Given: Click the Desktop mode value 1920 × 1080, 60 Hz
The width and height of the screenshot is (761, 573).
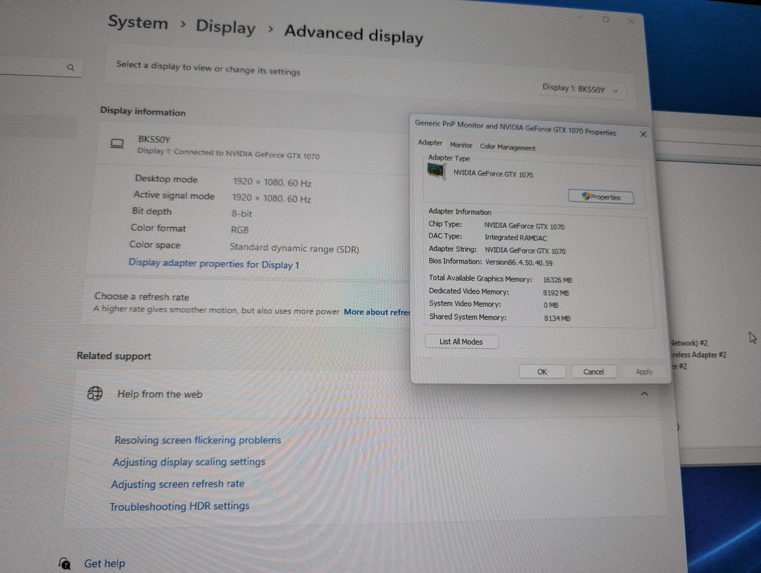Looking at the screenshot, I should (272, 183).
